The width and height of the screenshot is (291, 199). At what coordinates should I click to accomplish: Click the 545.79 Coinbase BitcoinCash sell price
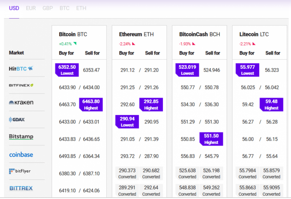click(x=212, y=156)
